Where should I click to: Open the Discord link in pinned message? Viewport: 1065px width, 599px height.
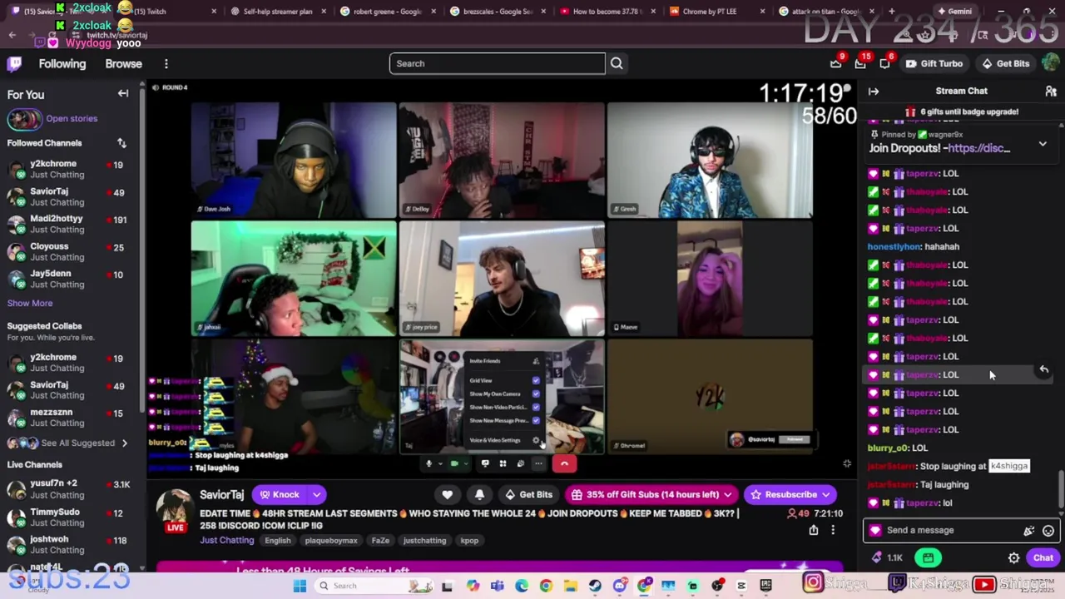point(978,148)
